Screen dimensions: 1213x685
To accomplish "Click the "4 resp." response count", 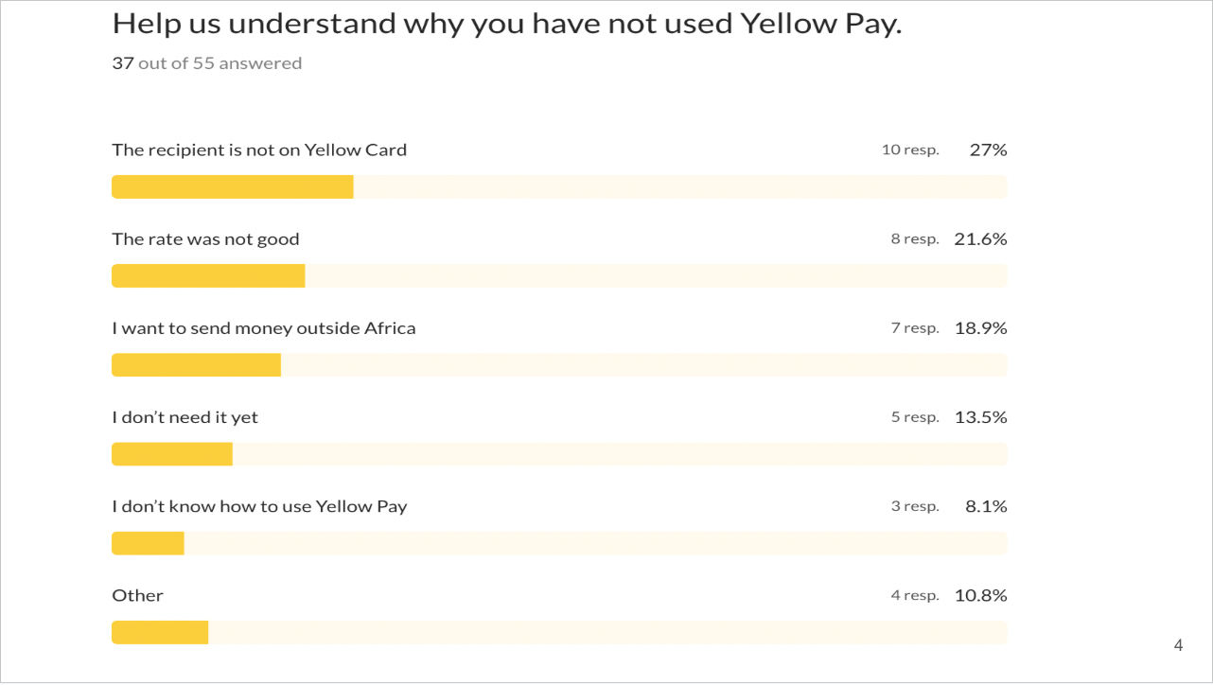I will click(914, 595).
